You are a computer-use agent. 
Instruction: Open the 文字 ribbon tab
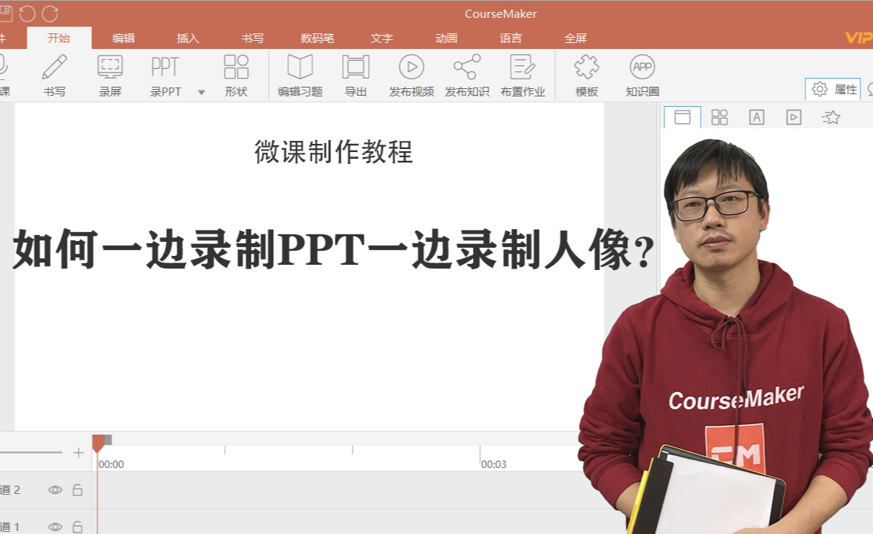click(x=382, y=38)
